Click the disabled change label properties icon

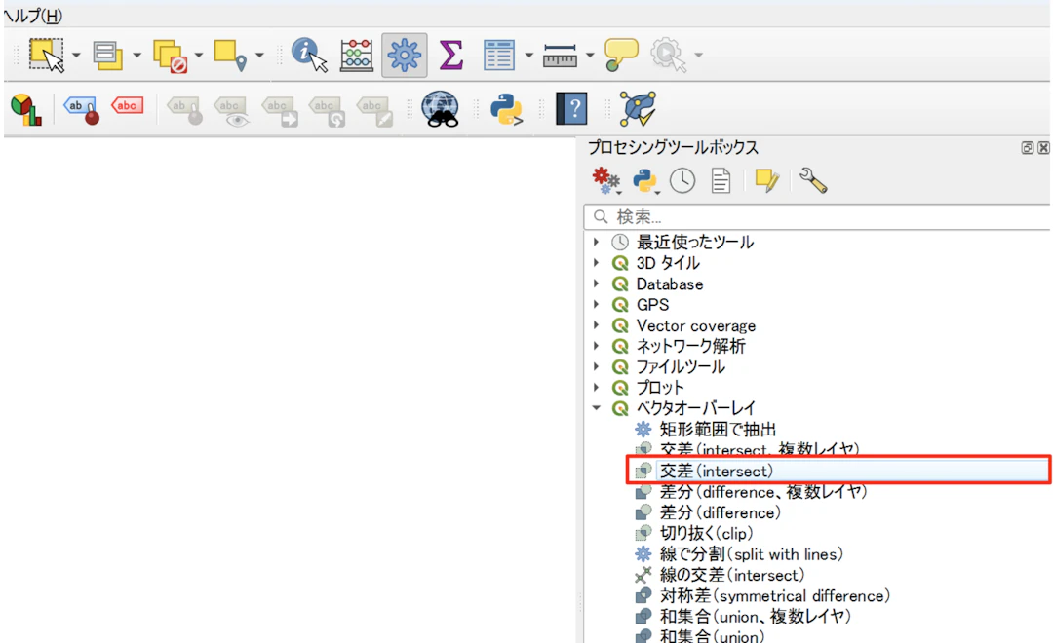tap(374, 111)
